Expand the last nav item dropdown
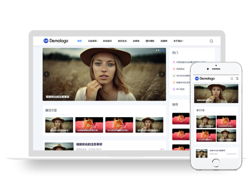Image resolution: width=252 pixels, height=189 pixels. (178, 41)
